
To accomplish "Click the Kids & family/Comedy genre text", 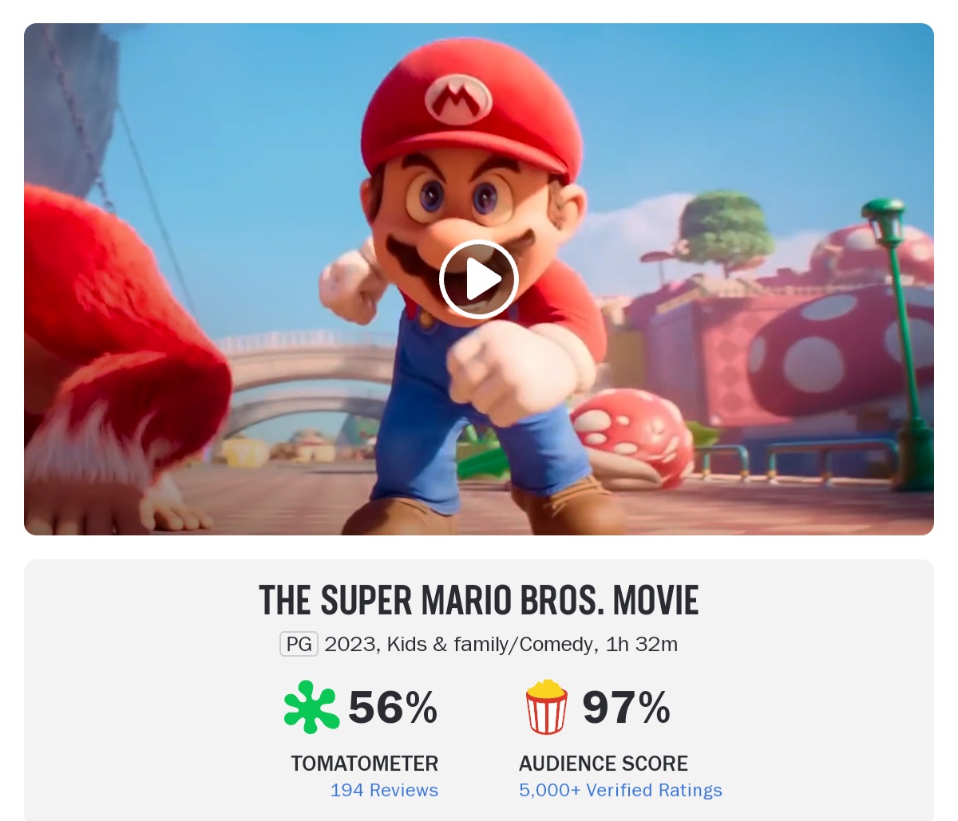I will [490, 644].
